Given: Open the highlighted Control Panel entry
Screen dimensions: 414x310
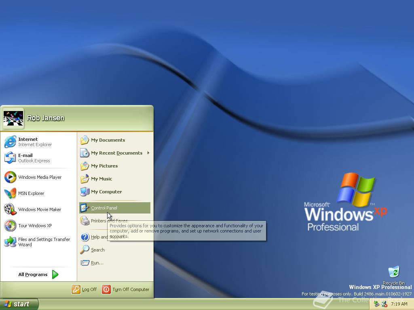Looking at the screenshot, I should click(x=115, y=208).
